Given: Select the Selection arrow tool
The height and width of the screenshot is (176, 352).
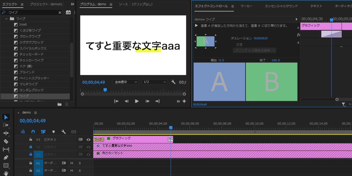Looking at the screenshot, I should (6, 117).
